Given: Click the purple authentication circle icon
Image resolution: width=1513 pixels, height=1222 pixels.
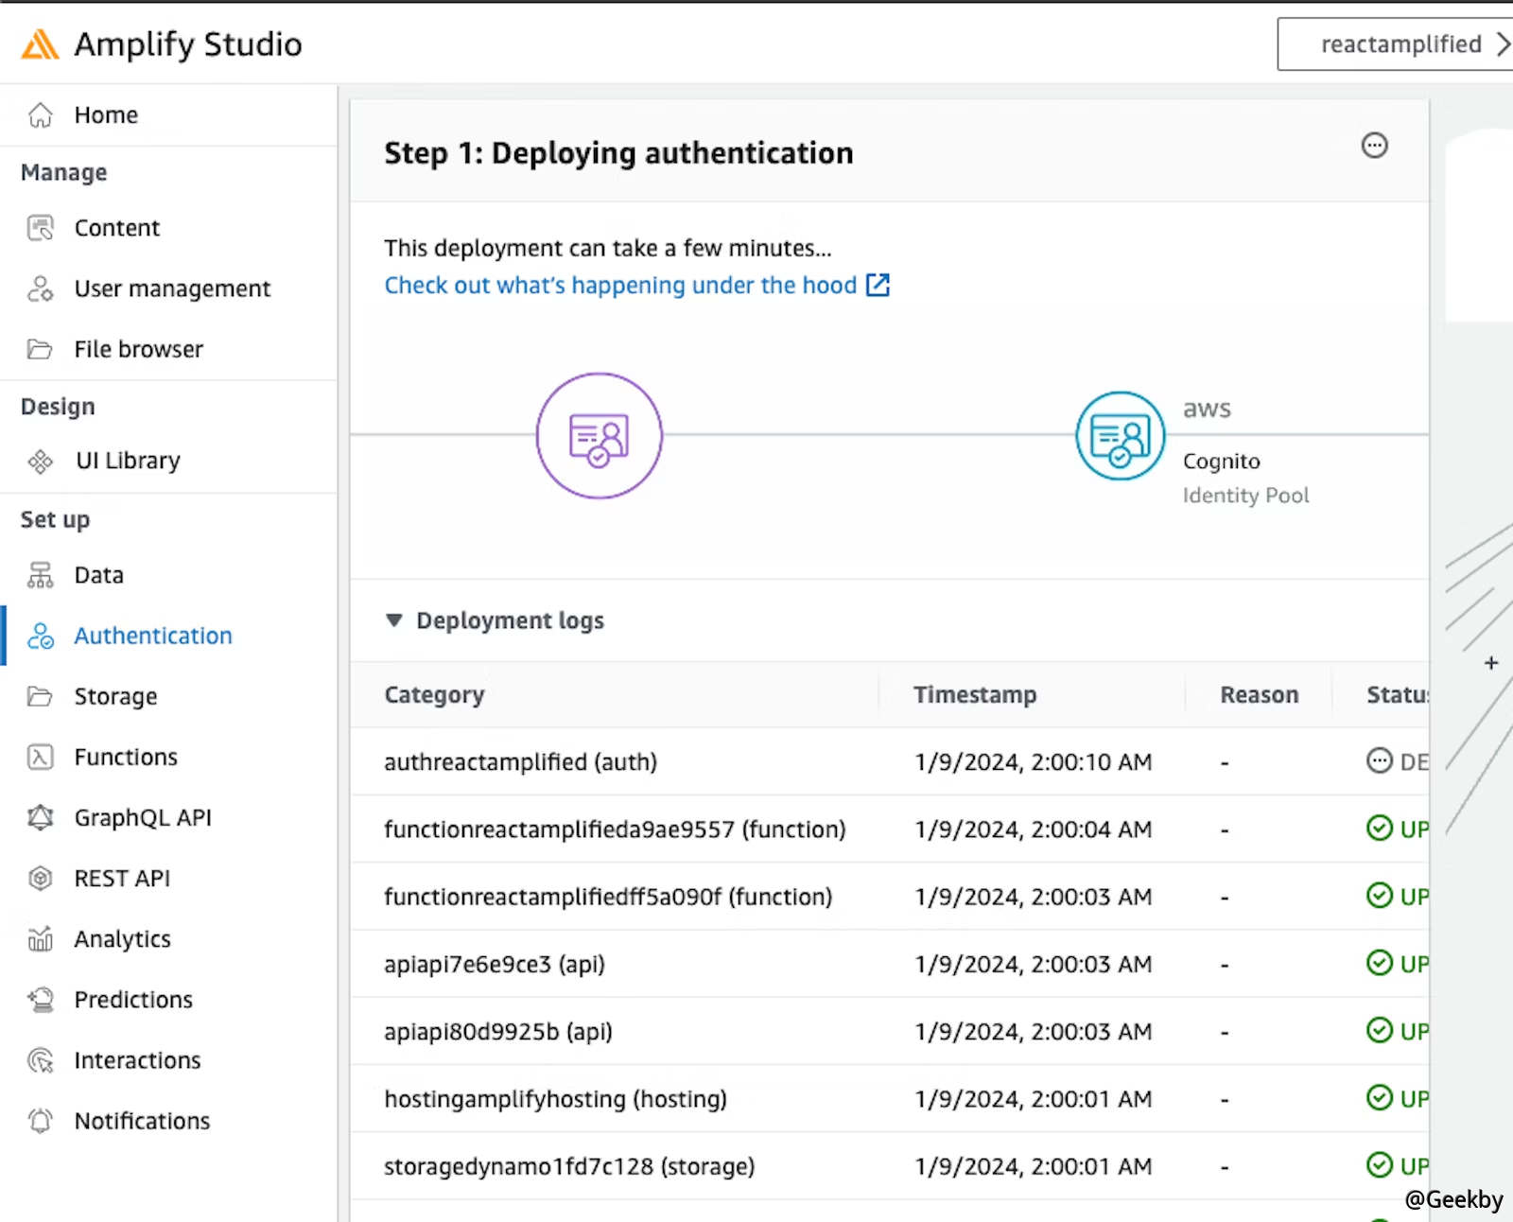Looking at the screenshot, I should 599,436.
